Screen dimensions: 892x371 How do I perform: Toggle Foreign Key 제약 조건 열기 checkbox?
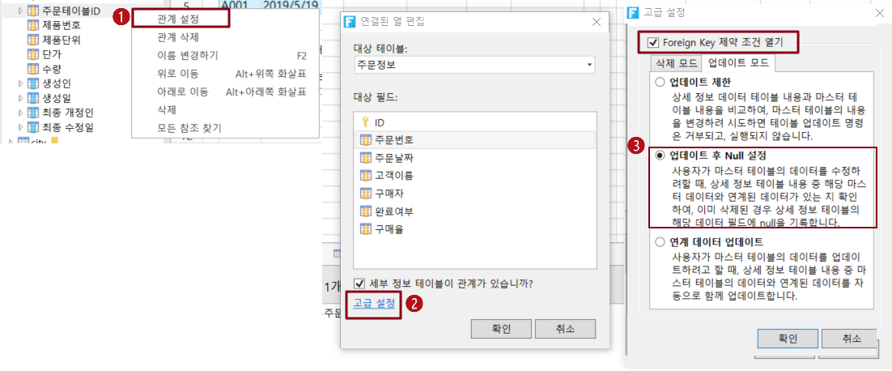pyautogui.click(x=653, y=42)
